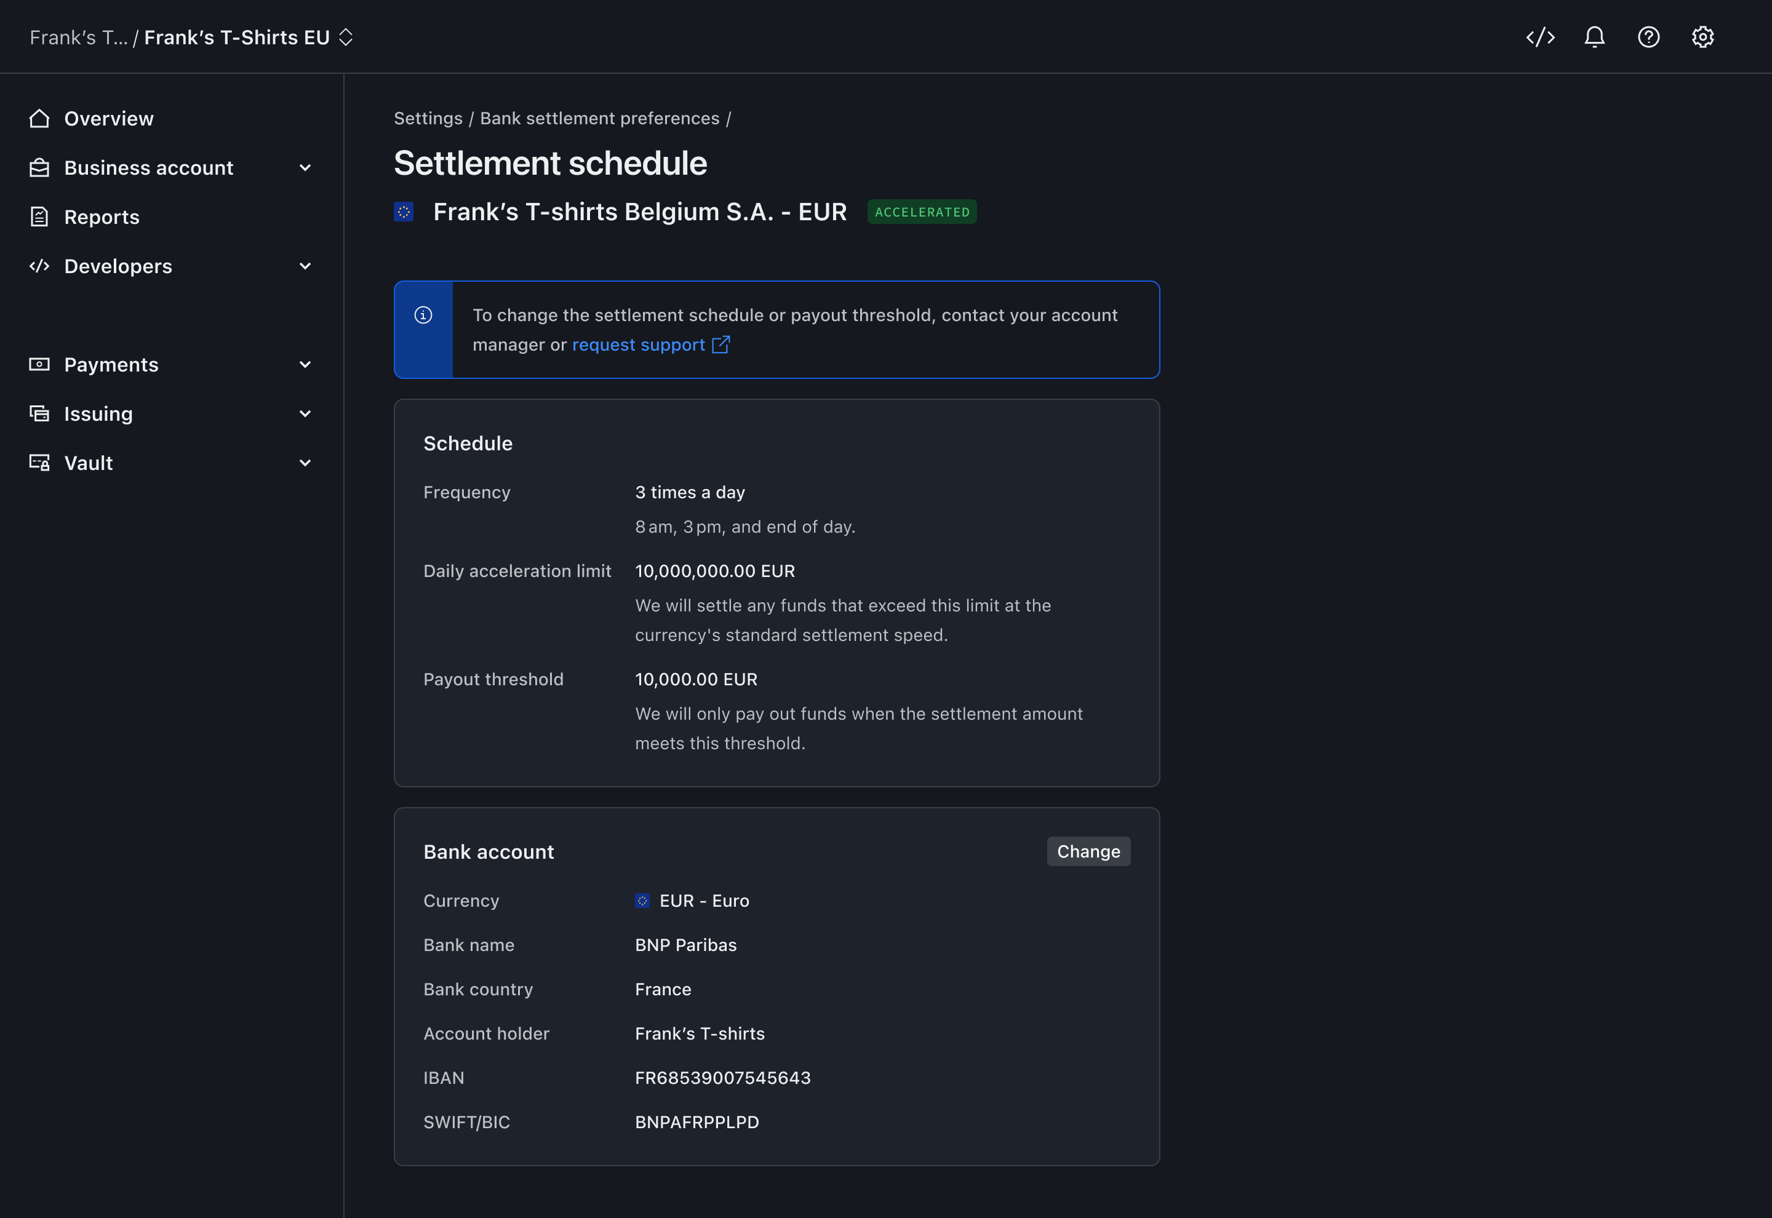The image size is (1772, 1218).
Task: Click the France bank country value
Action: point(663,989)
